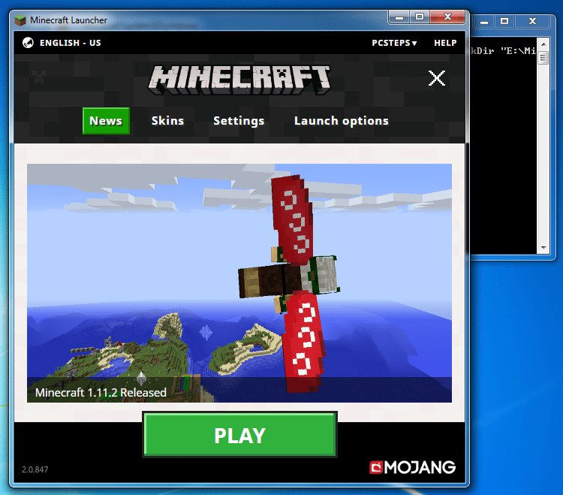Close the launcher menu with the X icon
Image resolution: width=563 pixels, height=495 pixels.
tap(437, 78)
